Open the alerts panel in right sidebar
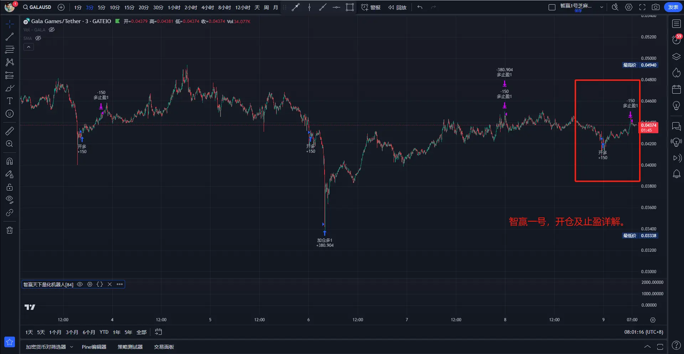The image size is (684, 354). pos(676,40)
